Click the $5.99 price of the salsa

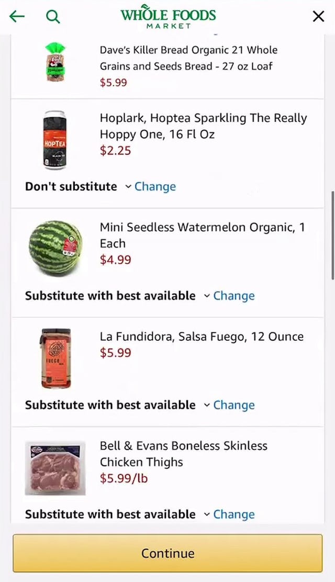pos(113,353)
